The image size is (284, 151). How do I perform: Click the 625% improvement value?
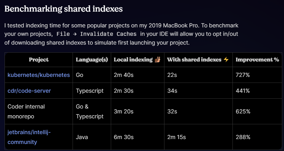coord(243,111)
